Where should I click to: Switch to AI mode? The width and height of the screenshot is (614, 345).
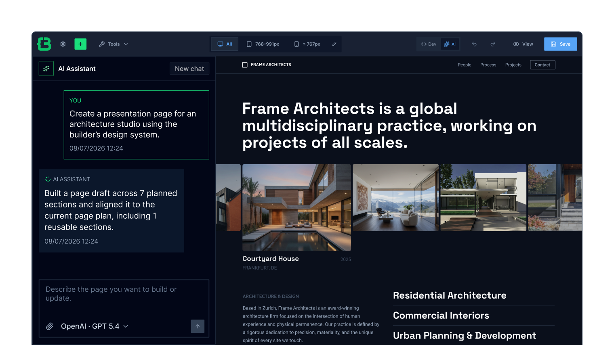tap(450, 44)
